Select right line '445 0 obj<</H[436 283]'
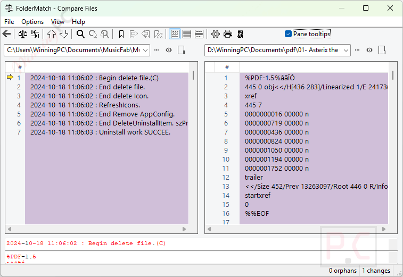The width and height of the screenshot is (403, 277). click(314, 87)
